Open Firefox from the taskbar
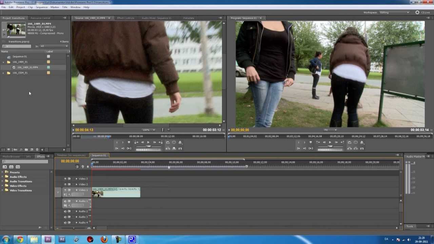 point(104,239)
